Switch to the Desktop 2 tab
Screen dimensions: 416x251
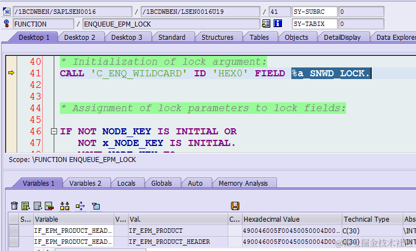point(80,38)
